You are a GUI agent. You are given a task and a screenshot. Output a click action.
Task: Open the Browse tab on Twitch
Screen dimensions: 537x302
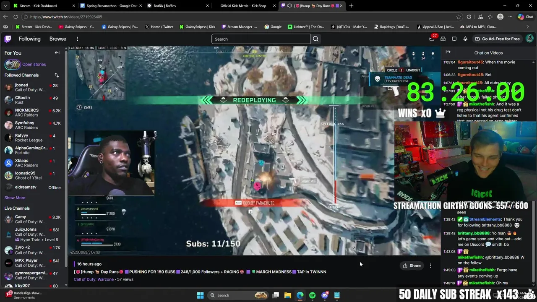[x=58, y=39]
